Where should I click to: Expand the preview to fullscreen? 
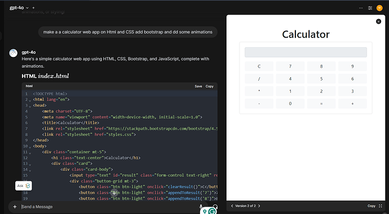point(381,206)
